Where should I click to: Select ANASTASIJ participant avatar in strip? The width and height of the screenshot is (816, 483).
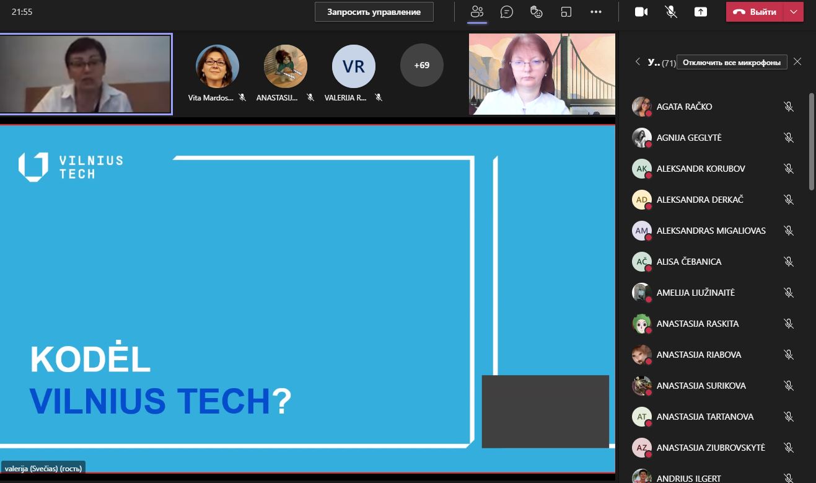(286, 66)
